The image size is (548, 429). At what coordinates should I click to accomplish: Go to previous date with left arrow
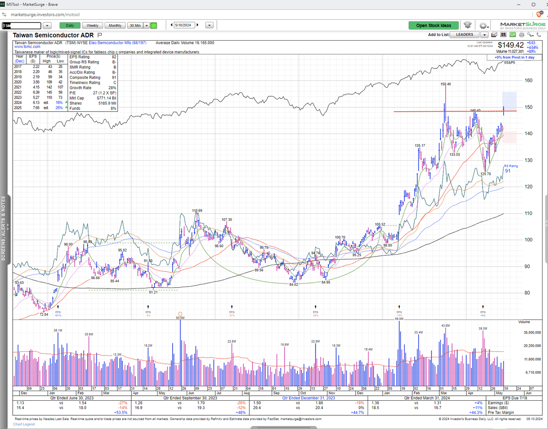171,26
